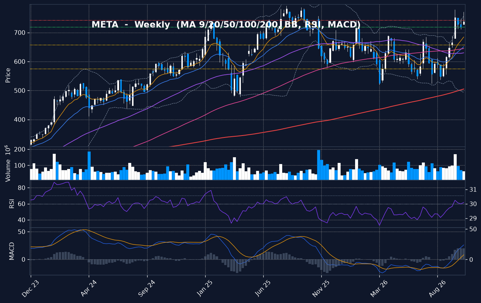Select the 700 price tick label
The image size is (481, 303).
[x=20, y=33]
